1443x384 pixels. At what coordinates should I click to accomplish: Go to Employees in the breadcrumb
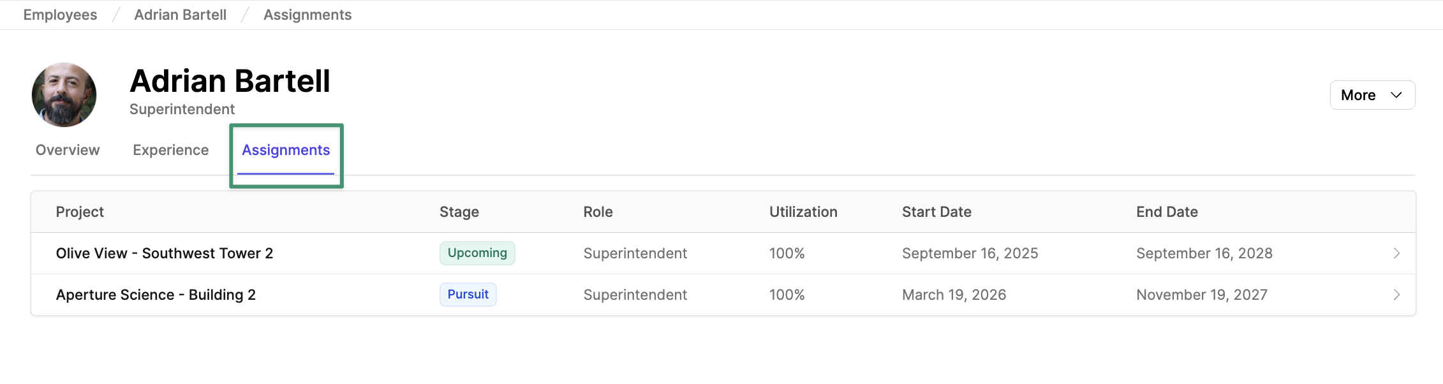[x=60, y=15]
